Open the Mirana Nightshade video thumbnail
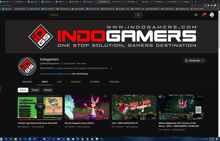The height and width of the screenshot is (141, 220). [x=181, y=107]
